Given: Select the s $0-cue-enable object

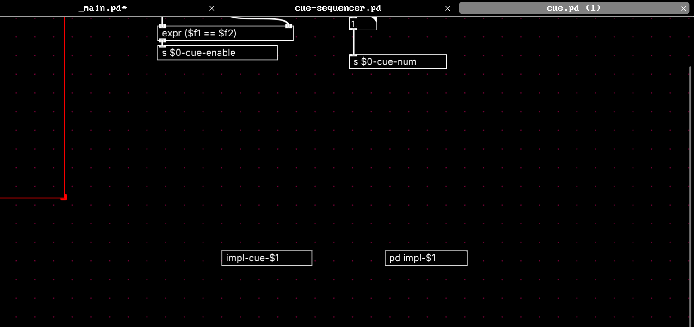Looking at the screenshot, I should point(217,53).
